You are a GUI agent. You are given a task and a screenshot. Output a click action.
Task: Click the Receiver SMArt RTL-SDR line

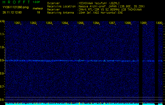point(110,9)
